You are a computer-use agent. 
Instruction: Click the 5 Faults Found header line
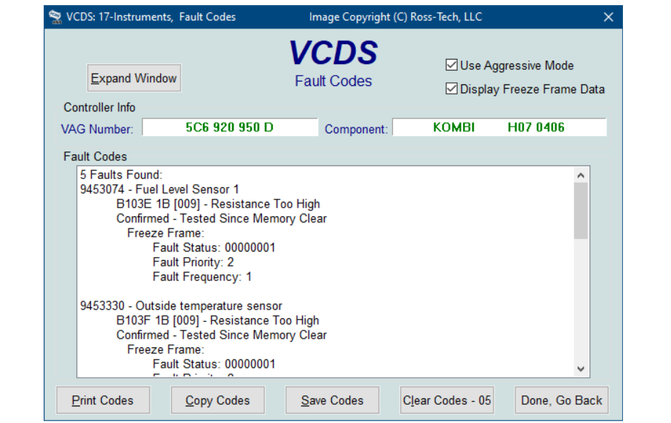tap(121, 175)
